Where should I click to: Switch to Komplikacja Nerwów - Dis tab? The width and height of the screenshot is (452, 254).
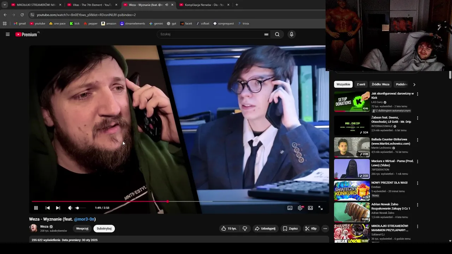pyautogui.click(x=204, y=5)
